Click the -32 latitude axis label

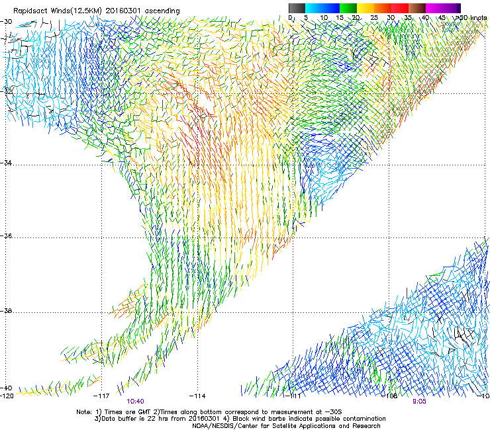(x=6, y=91)
